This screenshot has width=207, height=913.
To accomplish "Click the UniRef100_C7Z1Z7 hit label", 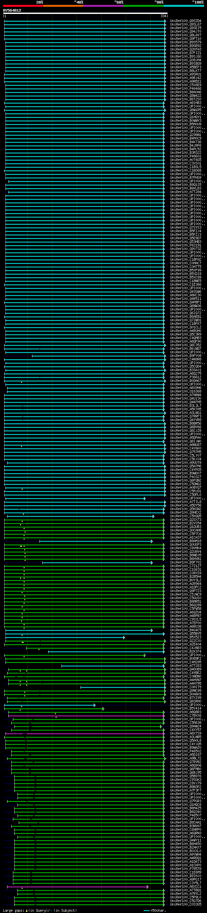I will [185, 566].
